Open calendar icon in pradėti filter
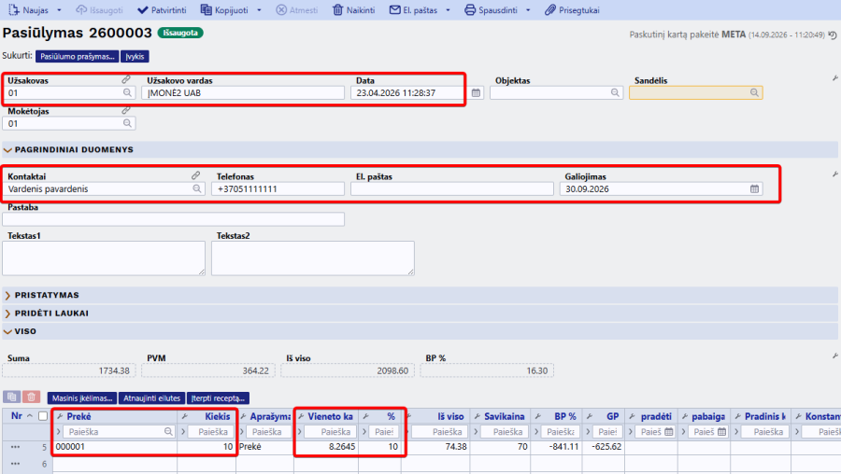841x474 pixels. 669,432
